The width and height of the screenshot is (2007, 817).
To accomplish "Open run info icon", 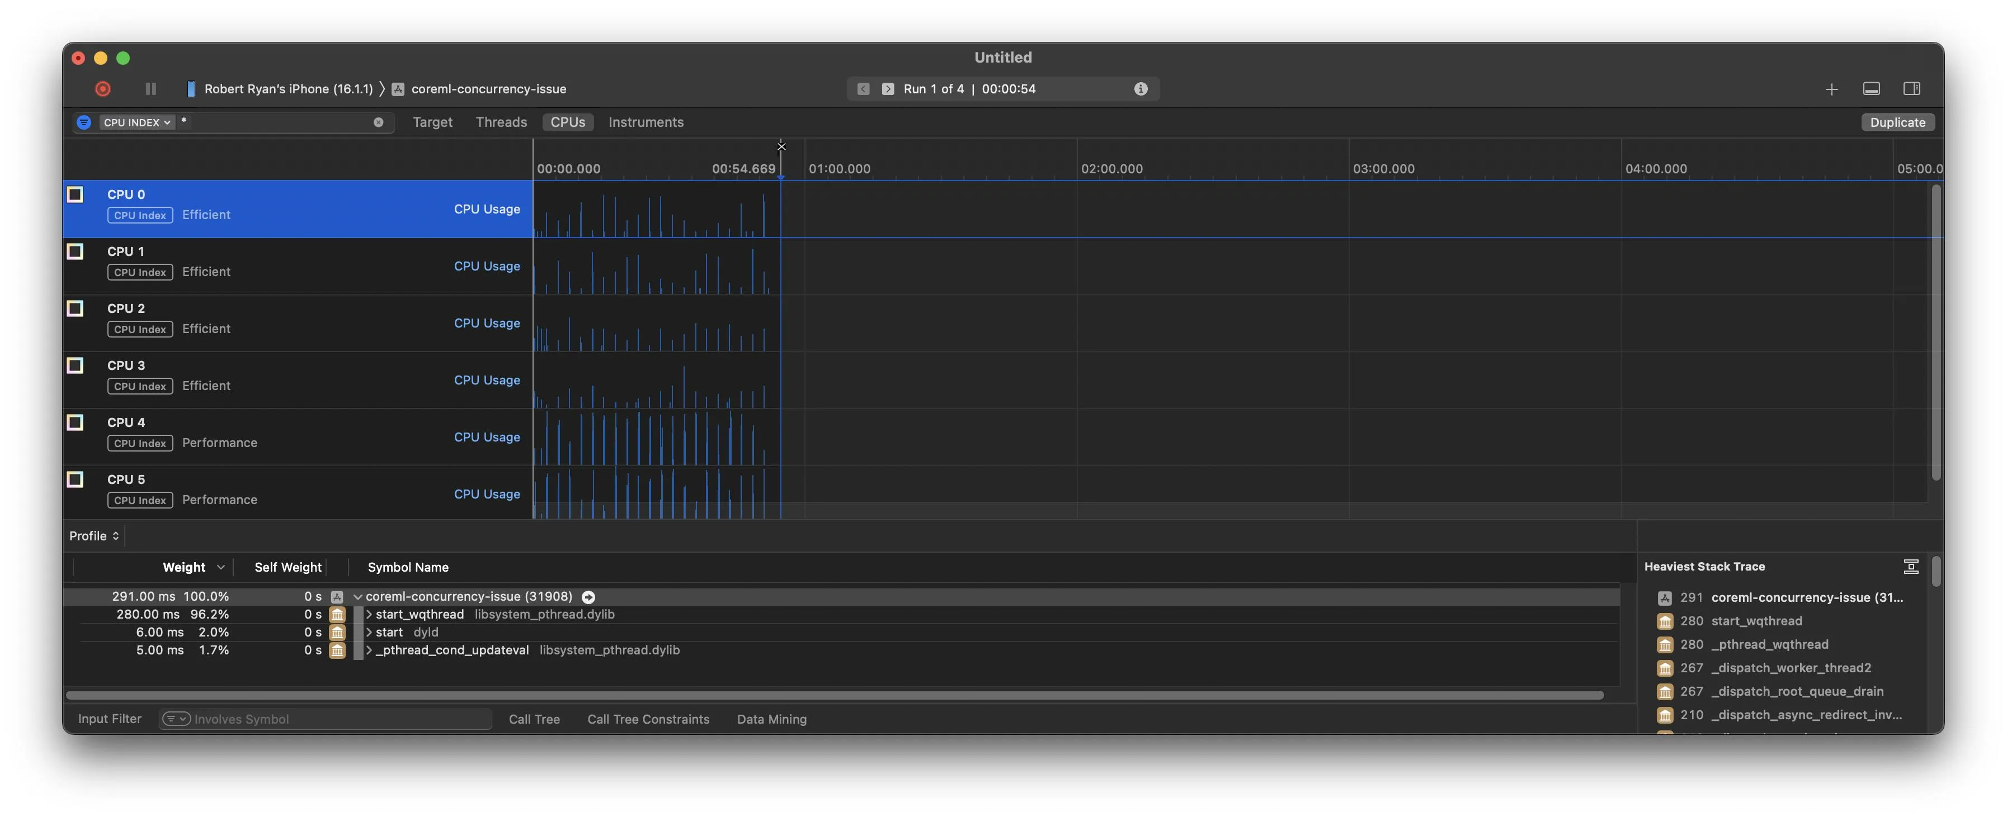I will click(1141, 89).
